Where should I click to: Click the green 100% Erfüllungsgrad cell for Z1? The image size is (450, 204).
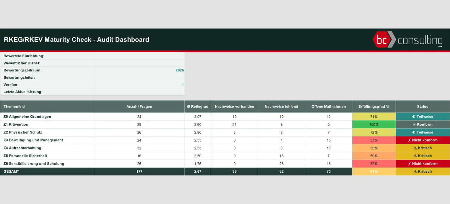[374, 124]
